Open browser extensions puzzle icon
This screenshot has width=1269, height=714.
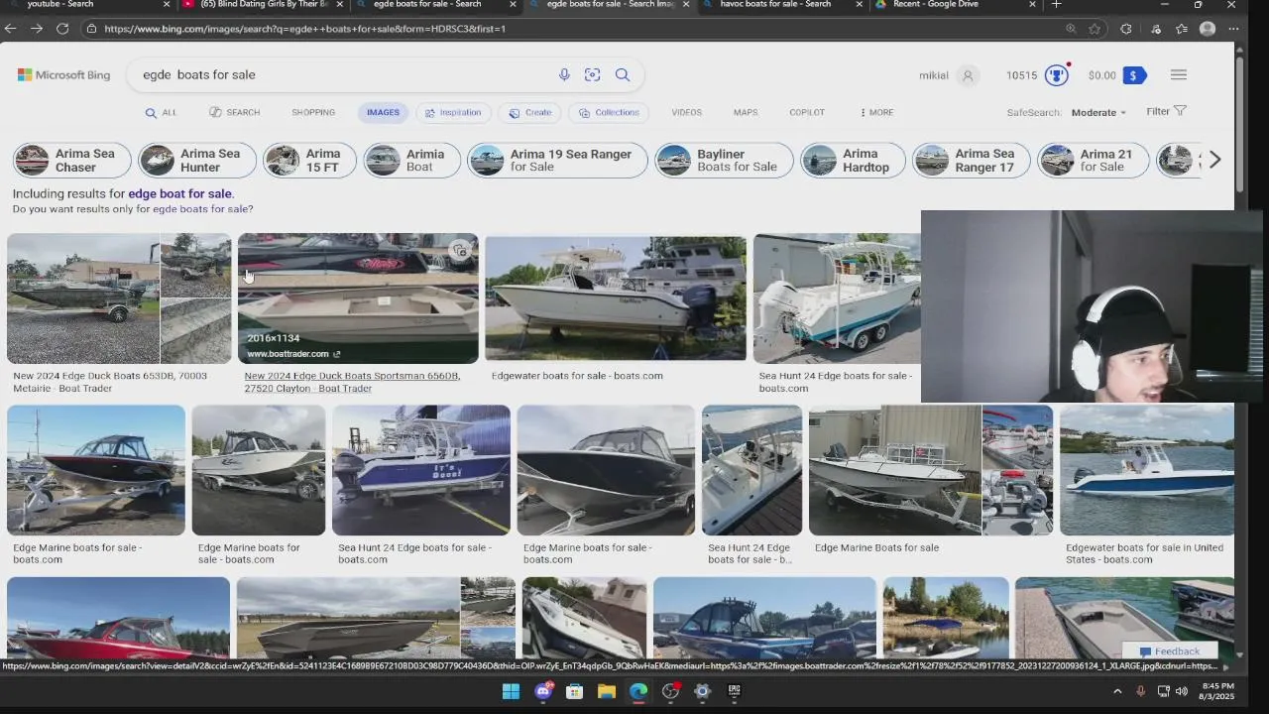(x=1126, y=29)
